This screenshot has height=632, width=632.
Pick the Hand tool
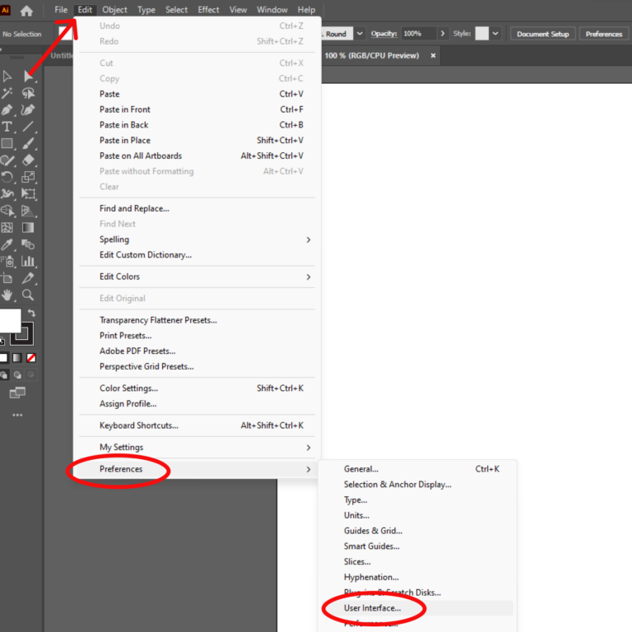(x=7, y=295)
